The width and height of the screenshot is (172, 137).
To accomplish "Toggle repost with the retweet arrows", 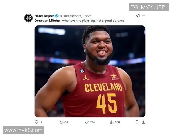I will pyautogui.click(x=61, y=122).
